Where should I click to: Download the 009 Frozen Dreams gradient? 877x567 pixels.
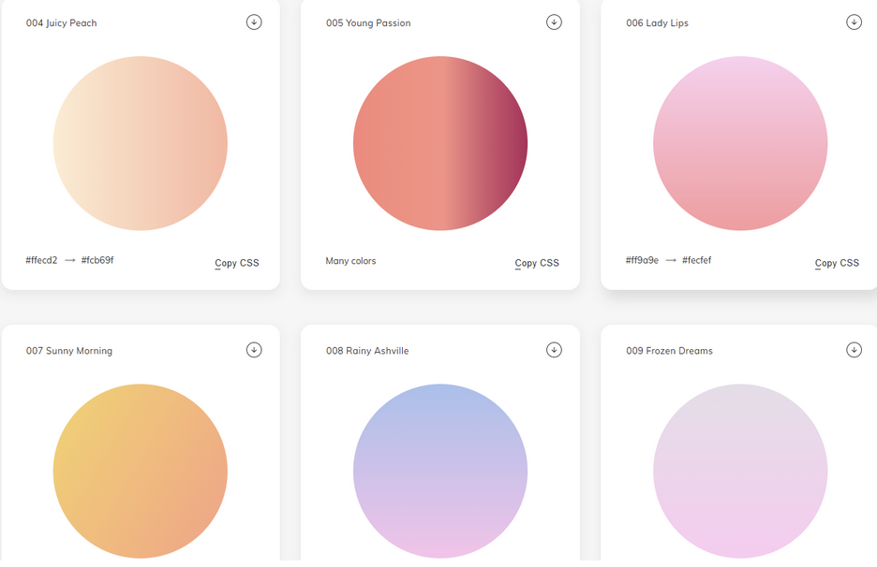854,350
